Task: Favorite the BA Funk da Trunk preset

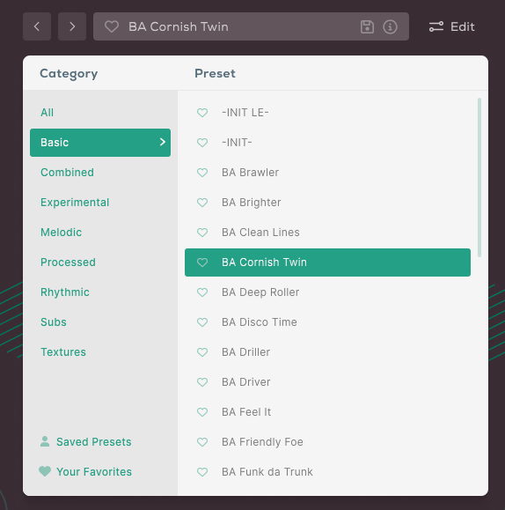Action: [x=202, y=471]
